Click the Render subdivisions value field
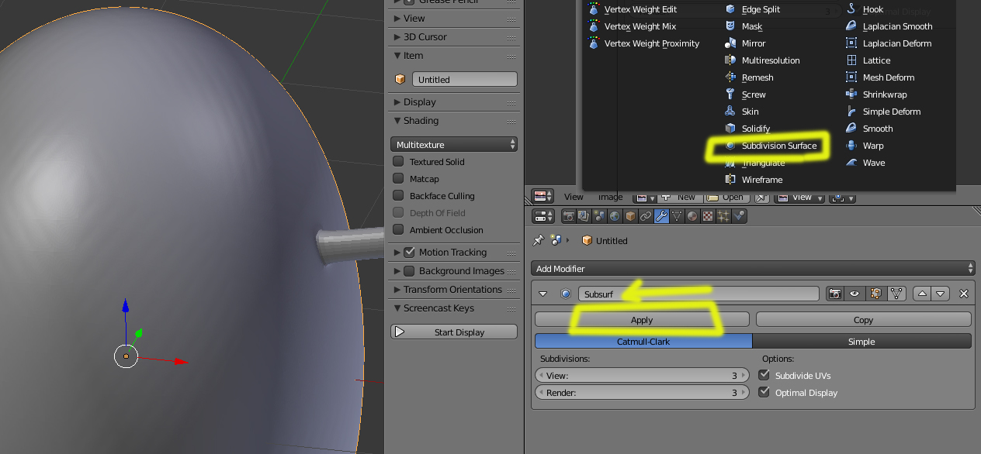The image size is (981, 454). 642,393
